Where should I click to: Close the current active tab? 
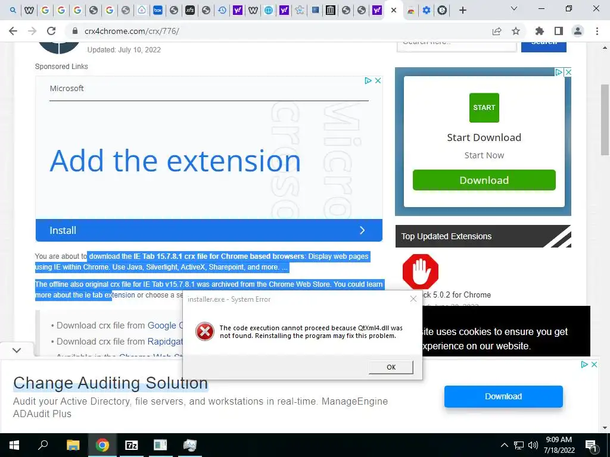(x=394, y=11)
